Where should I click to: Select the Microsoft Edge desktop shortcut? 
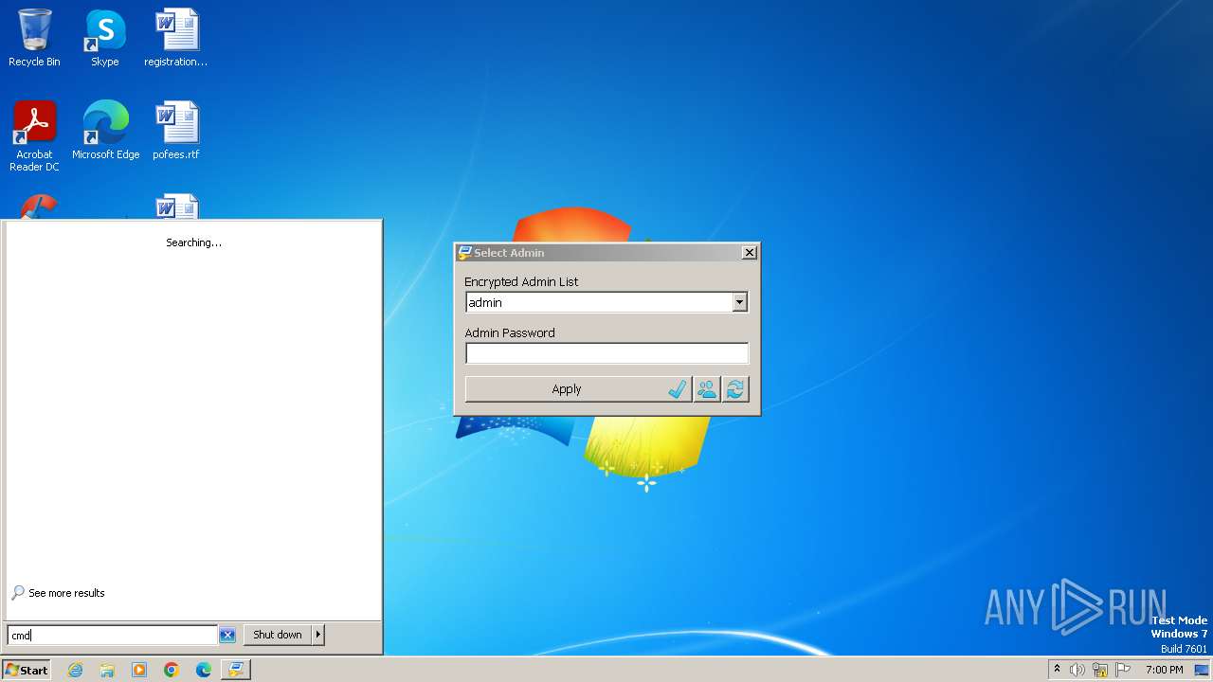pos(105,131)
